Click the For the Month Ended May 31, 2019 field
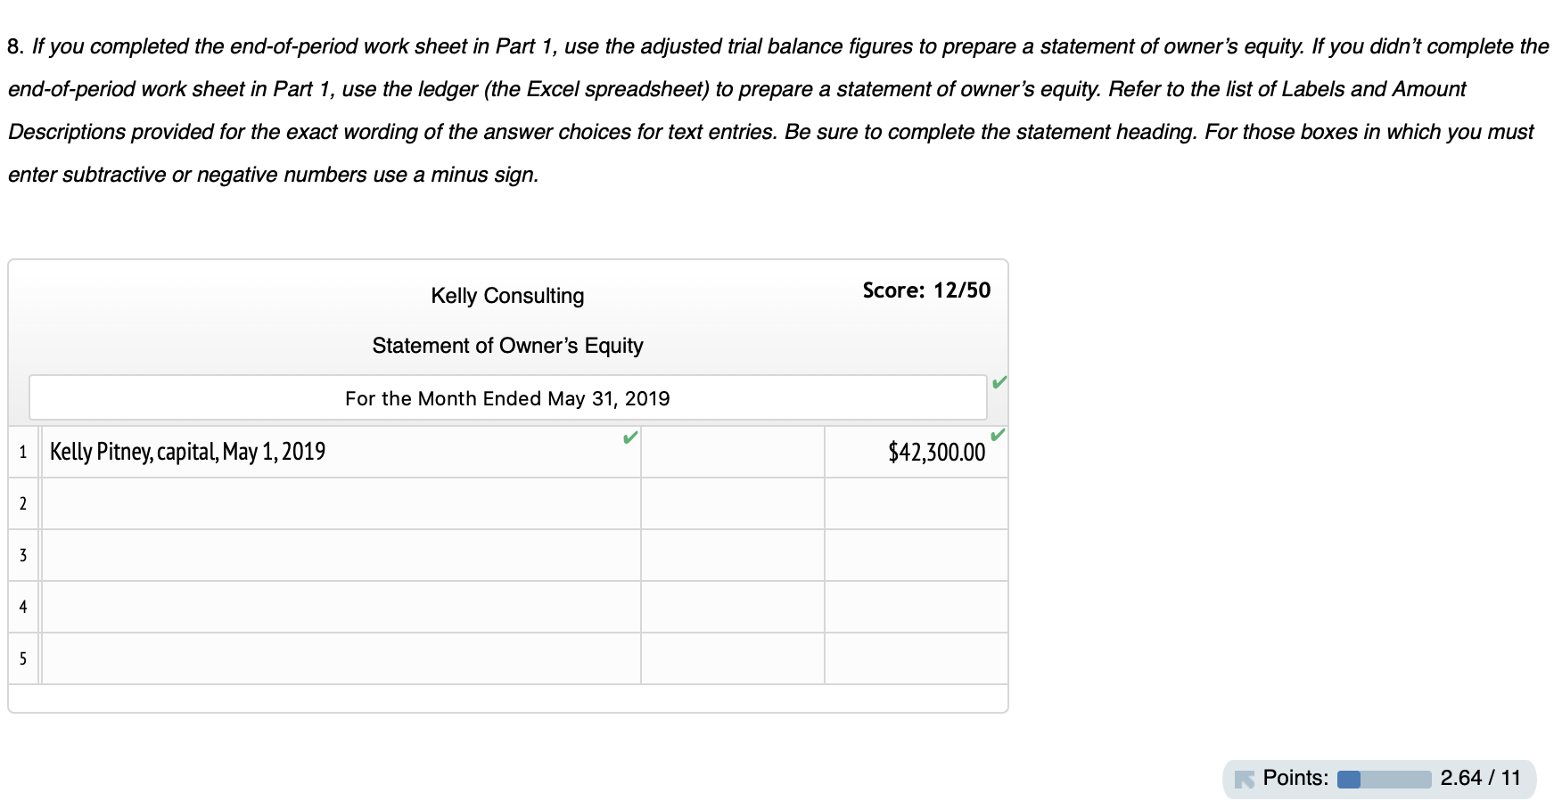The image size is (1562, 809). [x=507, y=397]
